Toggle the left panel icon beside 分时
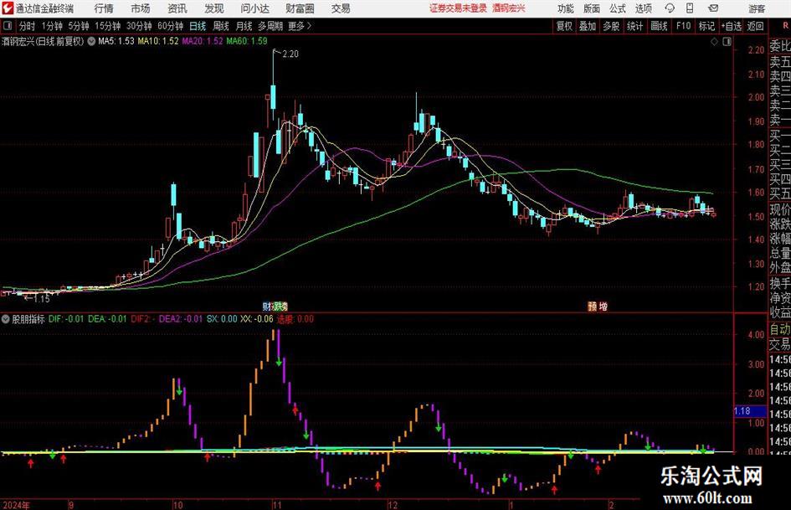The width and height of the screenshot is (791, 510). [8, 26]
